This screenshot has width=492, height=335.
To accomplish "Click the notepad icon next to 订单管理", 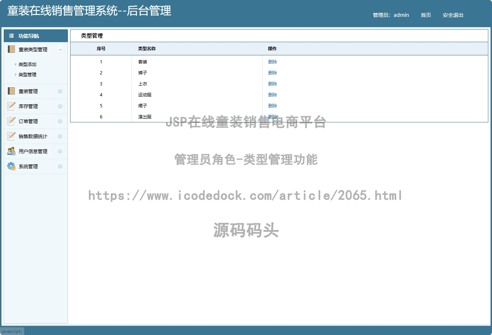I will 11,121.
